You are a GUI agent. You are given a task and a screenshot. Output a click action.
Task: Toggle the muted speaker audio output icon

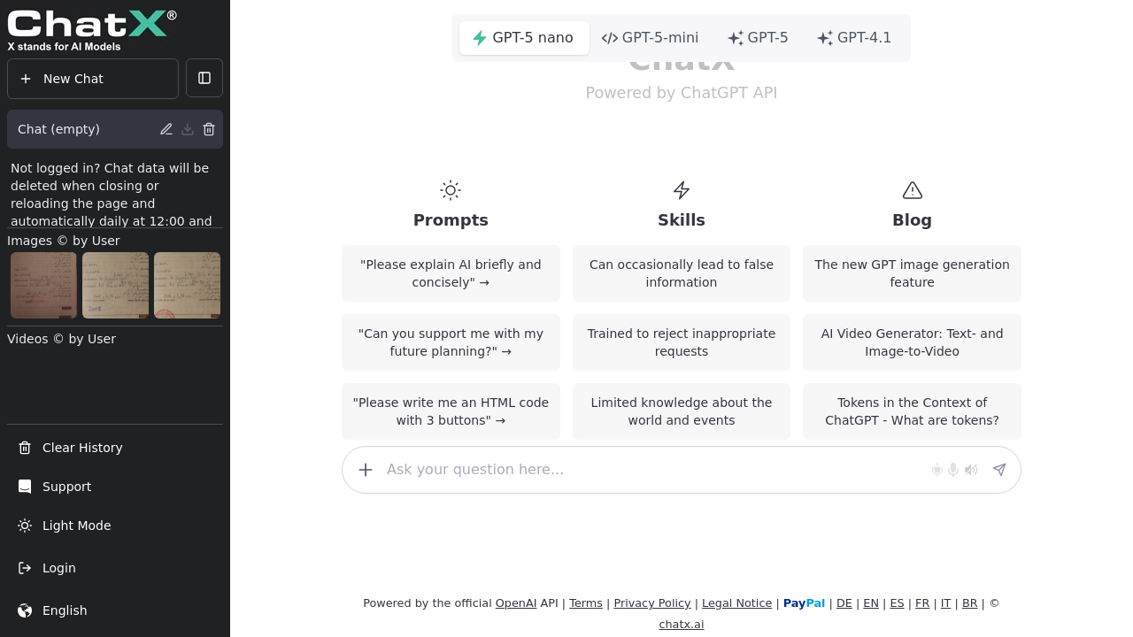(971, 470)
